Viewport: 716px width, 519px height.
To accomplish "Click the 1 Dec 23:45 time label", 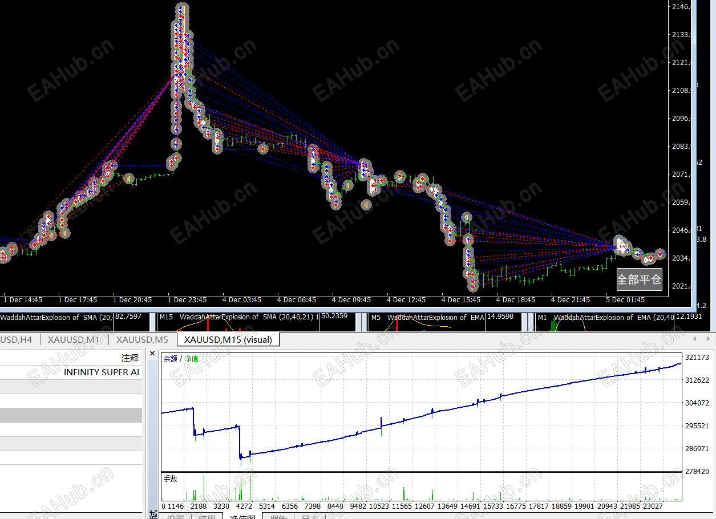I will pos(187,299).
